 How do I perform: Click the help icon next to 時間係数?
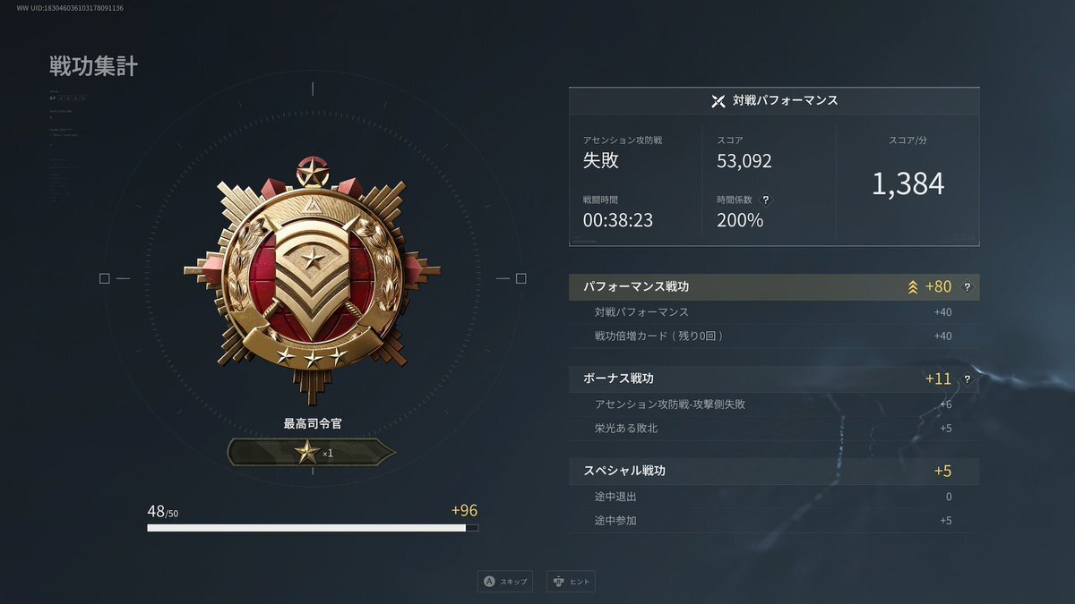(x=765, y=200)
